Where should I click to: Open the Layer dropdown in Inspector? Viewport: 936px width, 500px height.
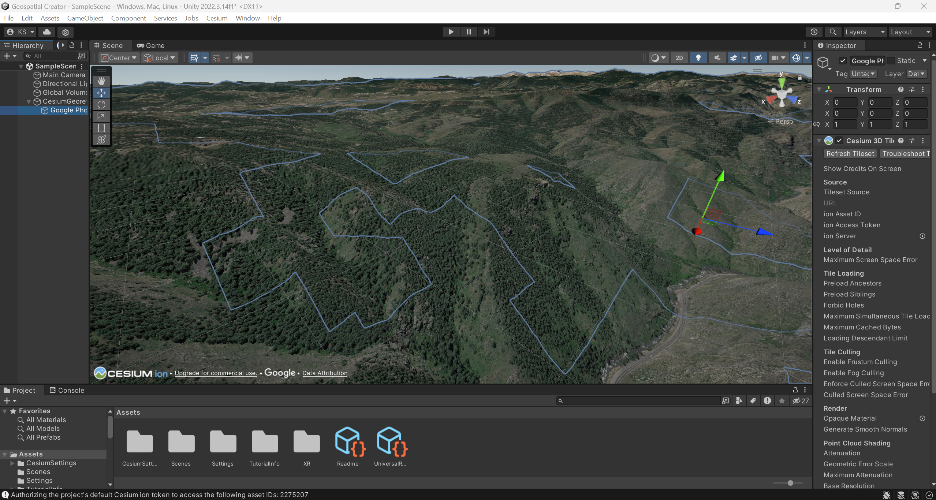point(917,74)
